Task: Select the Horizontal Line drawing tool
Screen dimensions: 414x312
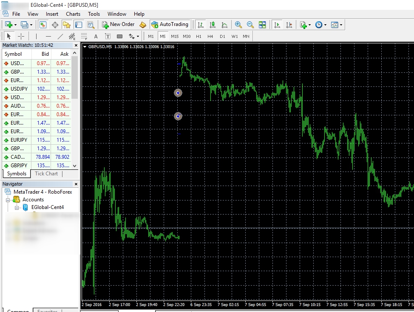Action: click(48, 36)
